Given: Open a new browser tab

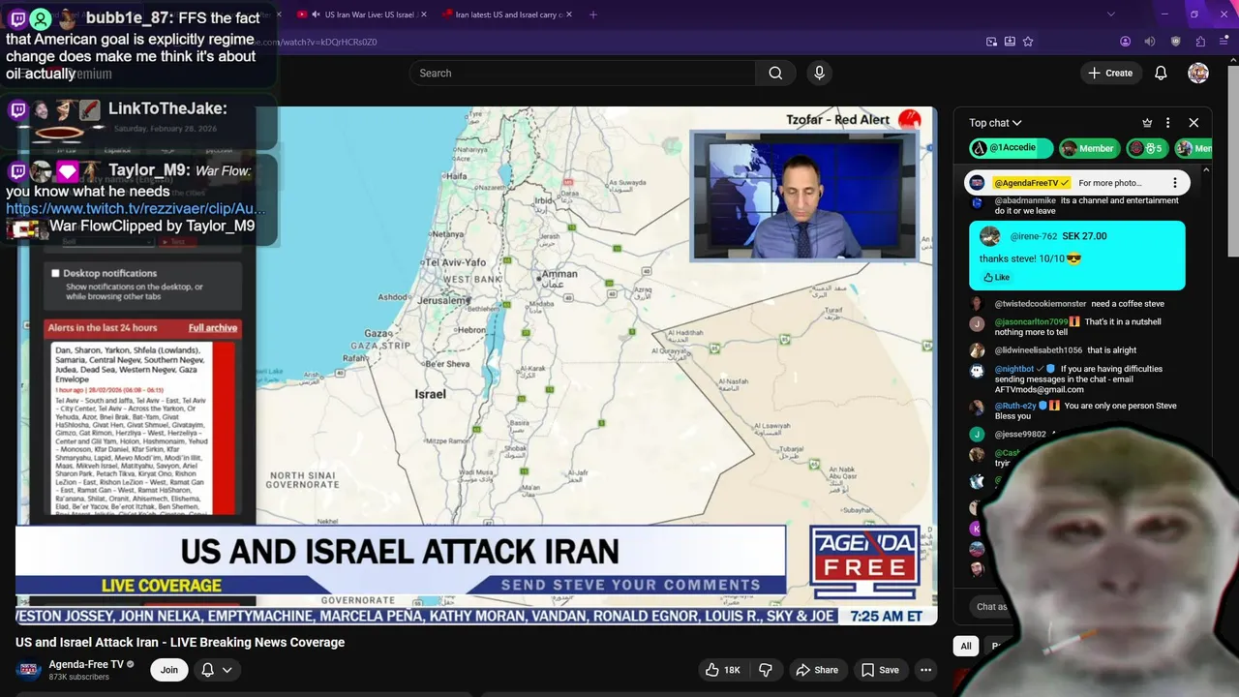Looking at the screenshot, I should (593, 15).
